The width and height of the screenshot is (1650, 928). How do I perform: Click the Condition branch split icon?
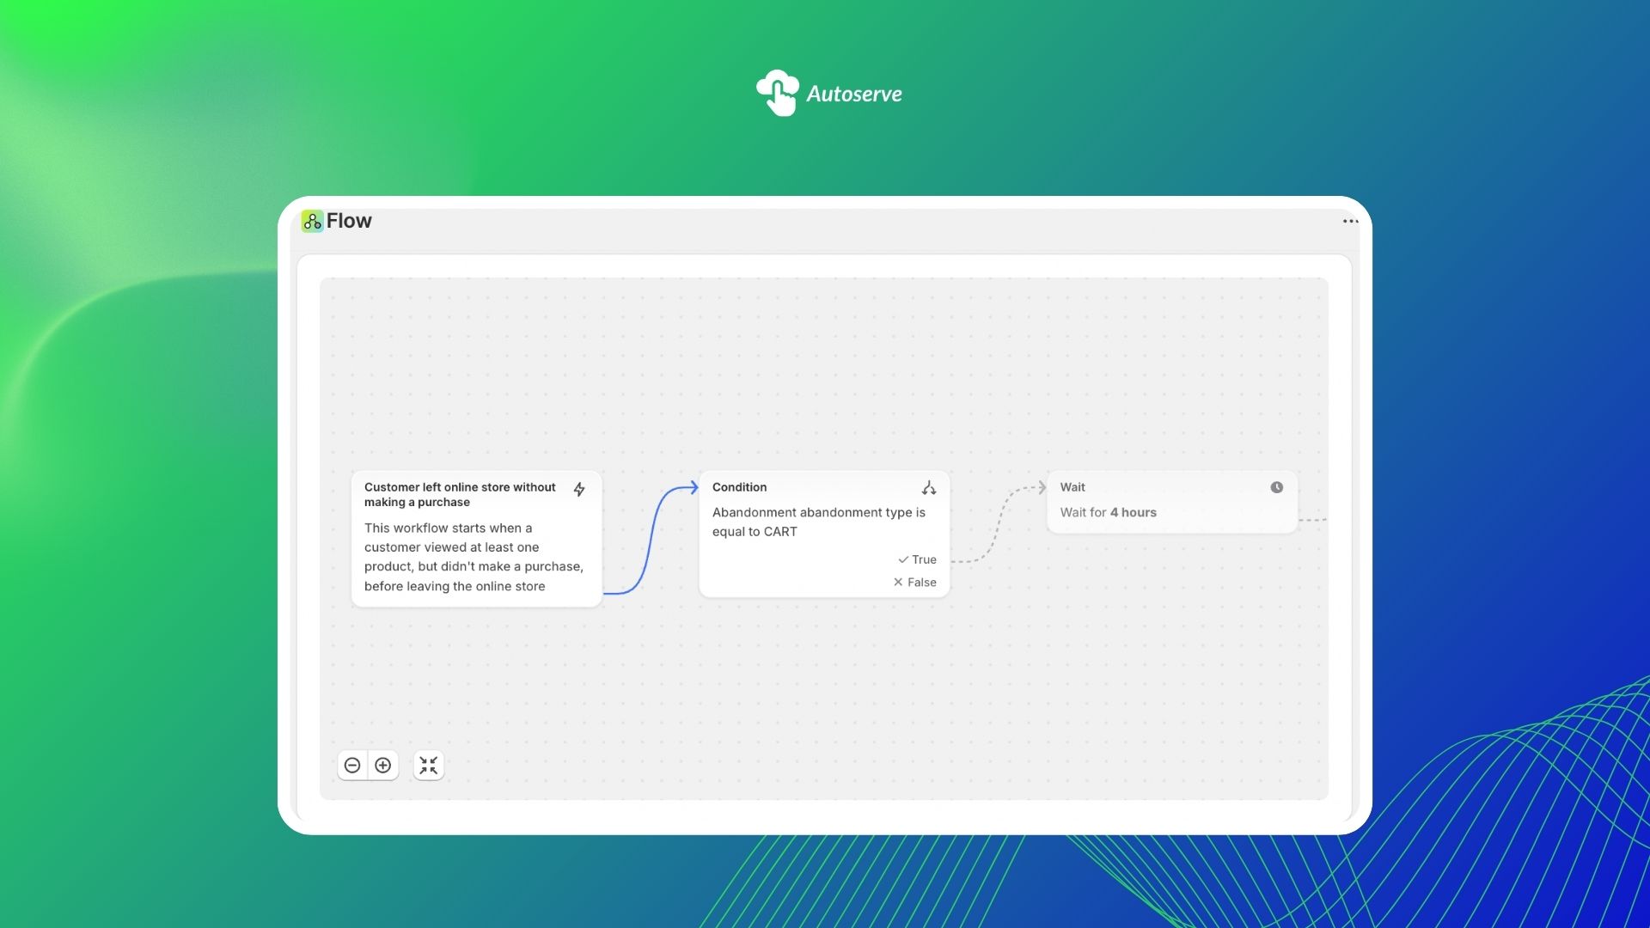pos(928,488)
